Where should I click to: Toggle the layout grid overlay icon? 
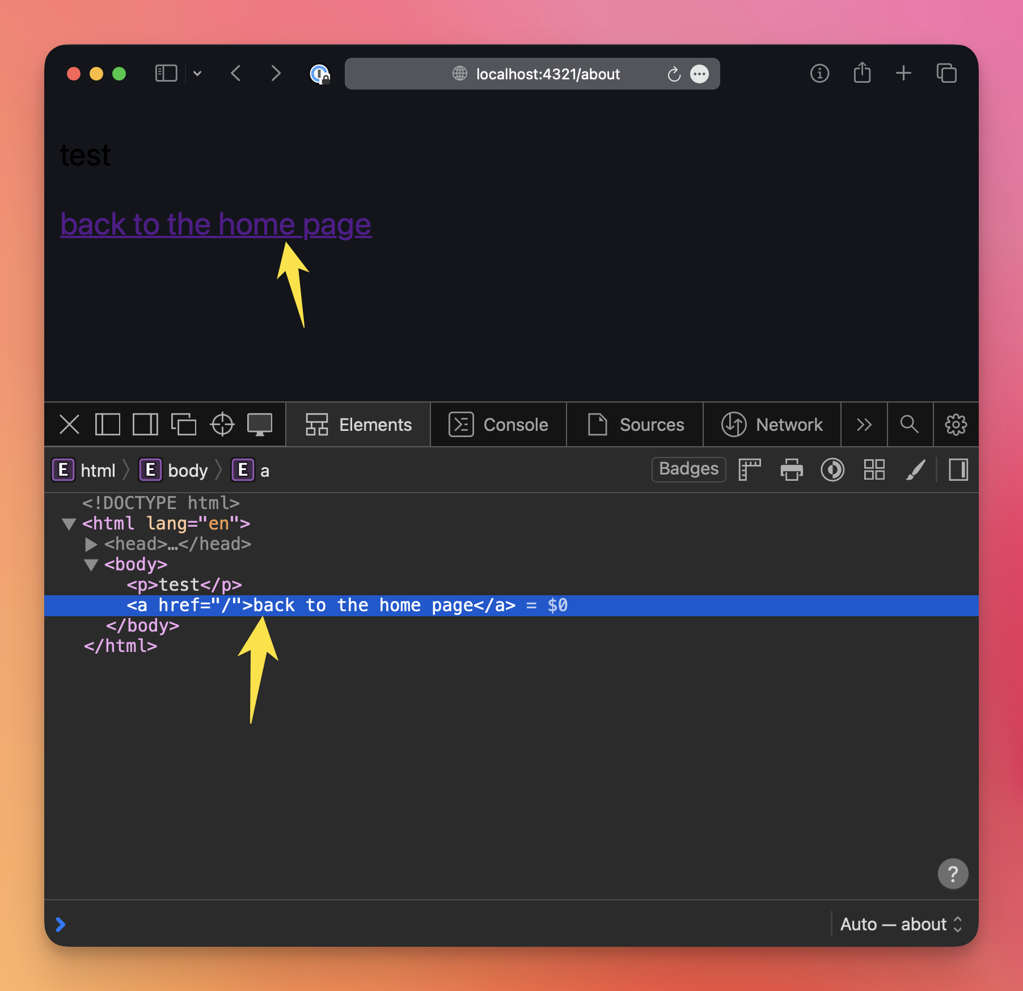coord(874,470)
